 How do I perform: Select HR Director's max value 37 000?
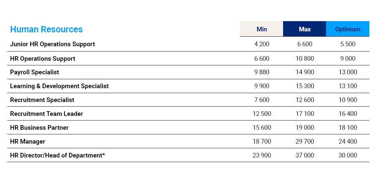coord(305,155)
